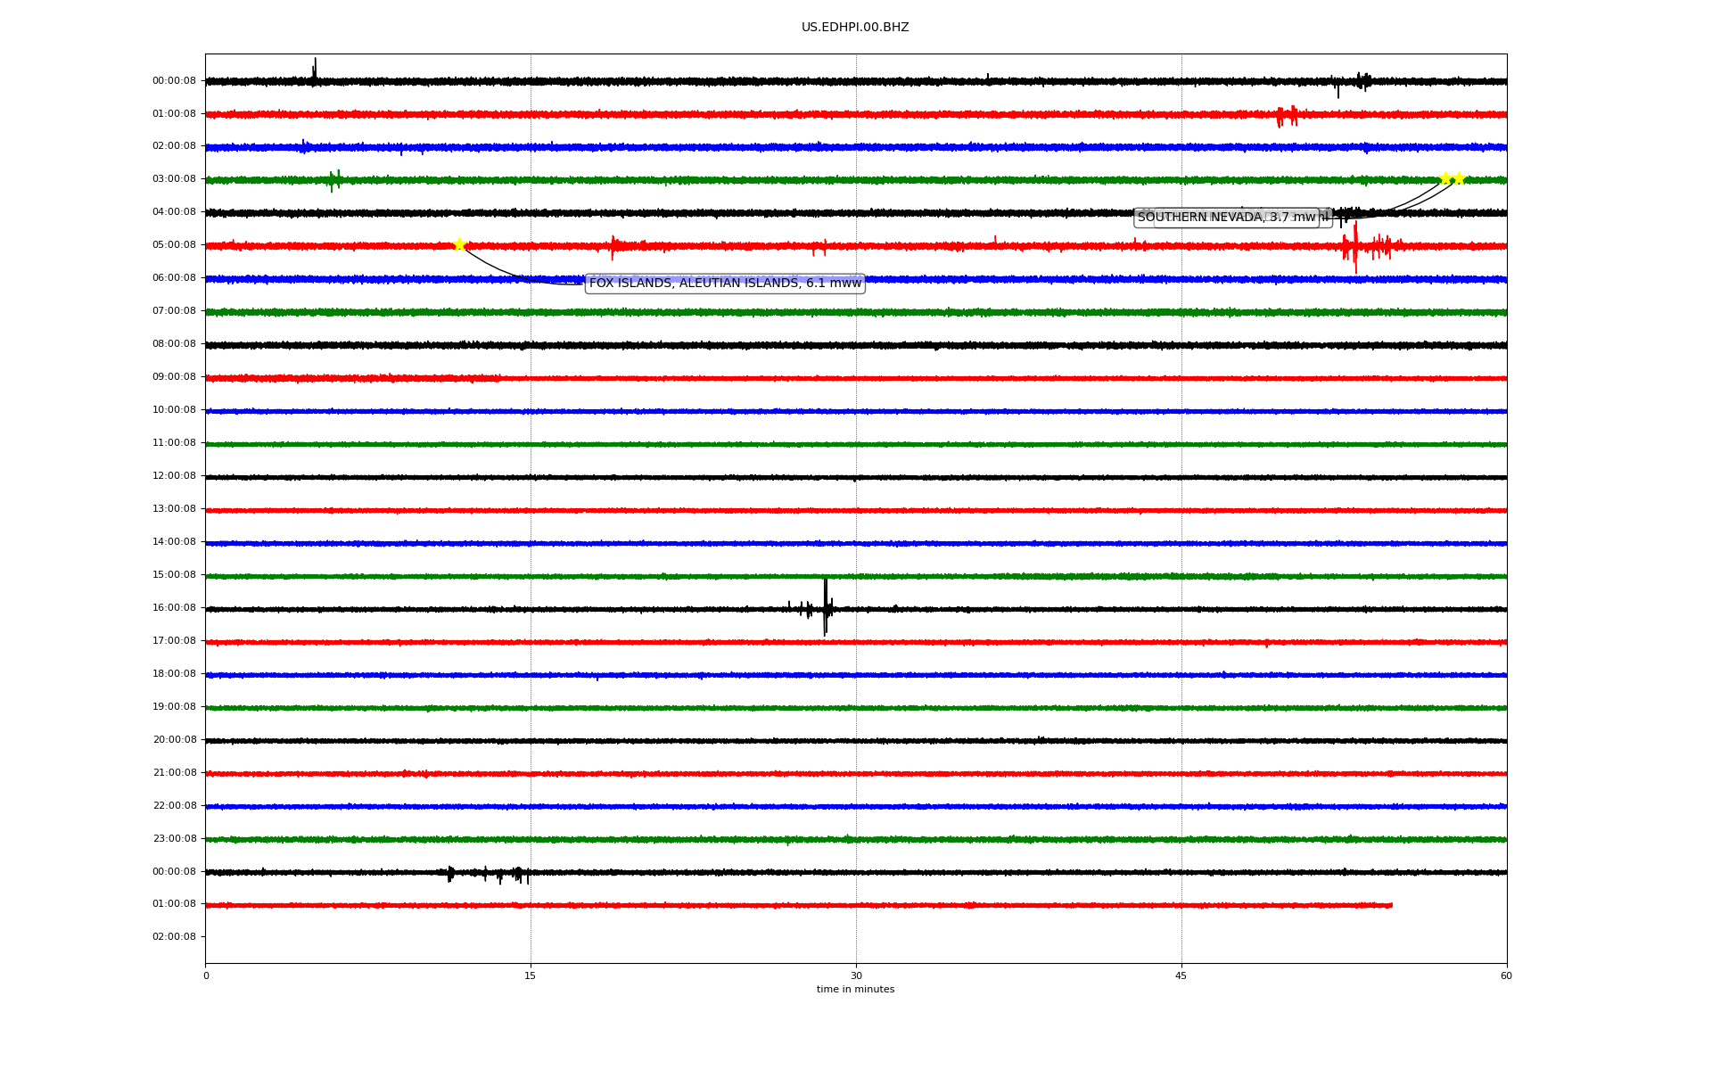Select the Southern Nevada 3.7 annotation label
This screenshot has height=1070, width=1712.
click(x=1226, y=218)
